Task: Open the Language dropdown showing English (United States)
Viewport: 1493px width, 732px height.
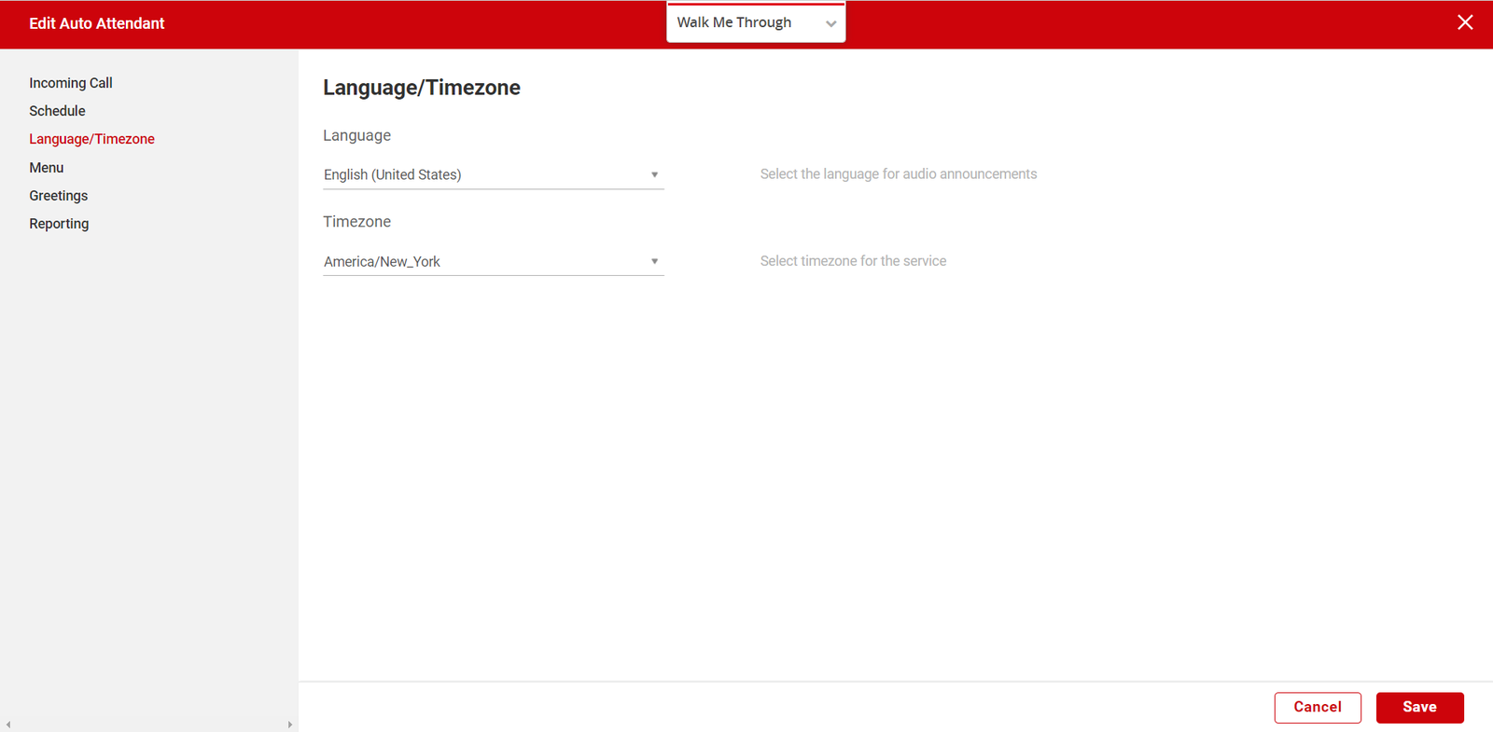Action: (494, 174)
